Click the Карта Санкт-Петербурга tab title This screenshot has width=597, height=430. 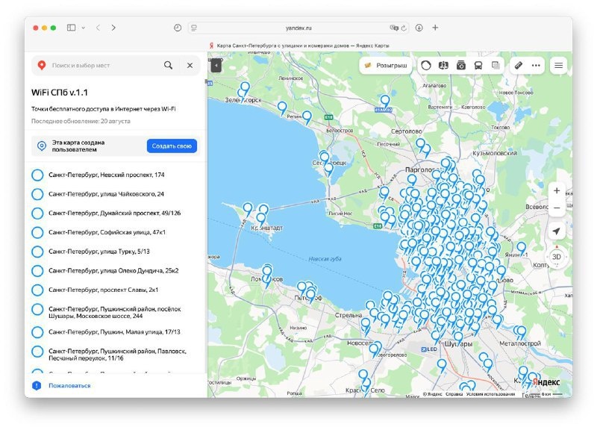303,46
